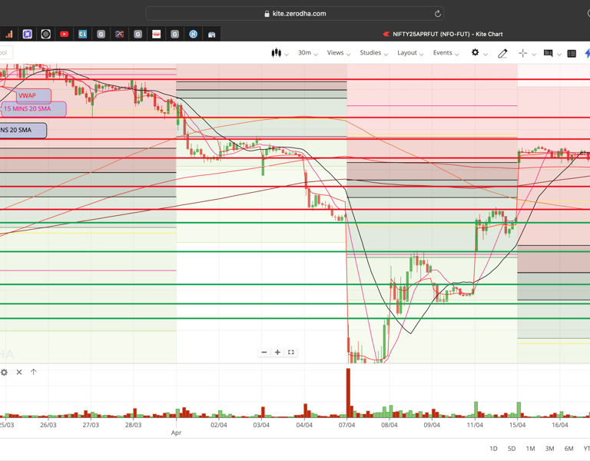Select the VWAP label annotation
Viewport: 590px width, 461px height.
(x=34, y=95)
